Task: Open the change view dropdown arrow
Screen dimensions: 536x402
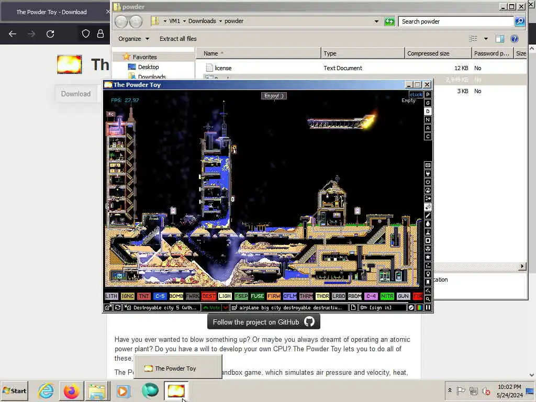Action: pos(486,39)
